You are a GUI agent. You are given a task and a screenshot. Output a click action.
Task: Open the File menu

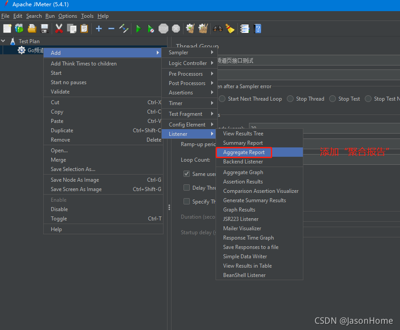click(x=5, y=16)
